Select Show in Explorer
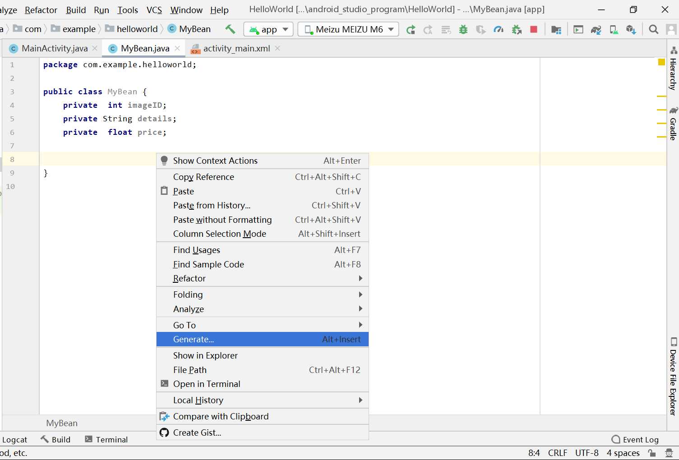The width and height of the screenshot is (679, 460). coord(263,355)
